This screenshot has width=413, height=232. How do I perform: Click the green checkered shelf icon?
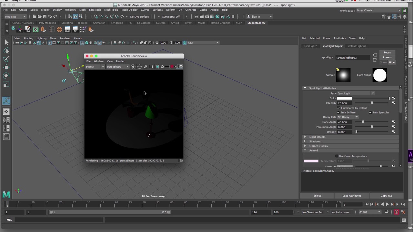(x=35, y=29)
